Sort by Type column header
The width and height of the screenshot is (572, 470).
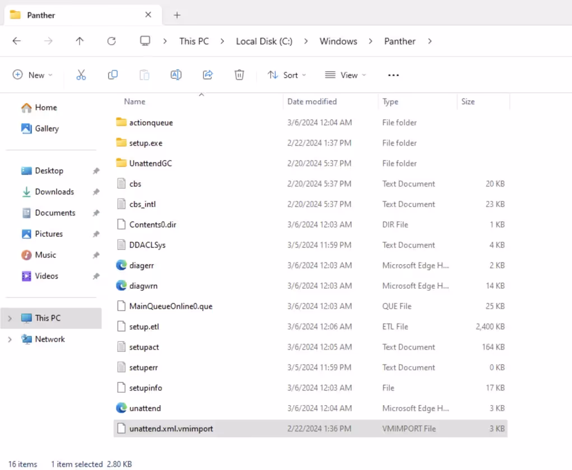[x=390, y=102]
